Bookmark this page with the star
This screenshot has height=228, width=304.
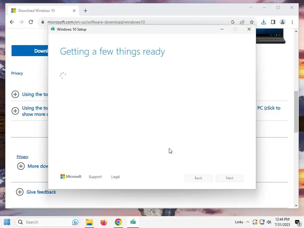click(x=252, y=22)
